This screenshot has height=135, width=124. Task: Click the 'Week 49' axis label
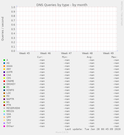108,53
